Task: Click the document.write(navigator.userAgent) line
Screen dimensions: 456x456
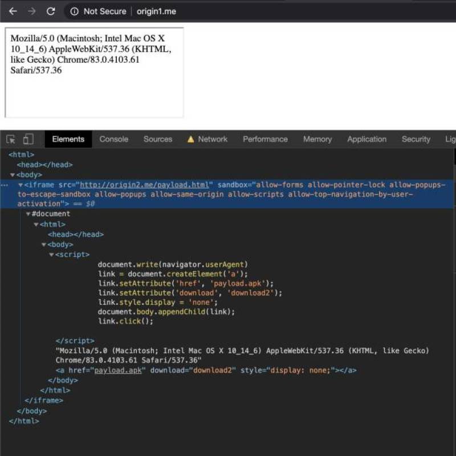Action: click(173, 264)
